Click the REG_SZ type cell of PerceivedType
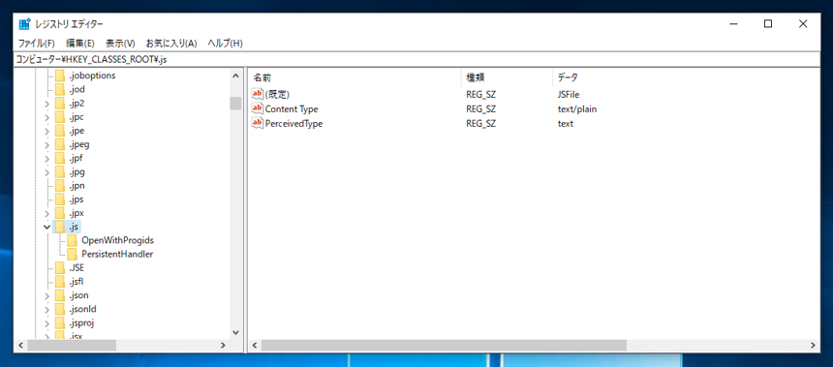The image size is (833, 367). [480, 124]
